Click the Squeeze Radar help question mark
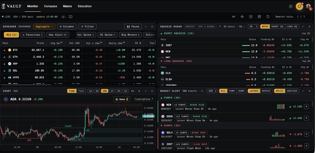The image size is (315, 153). click(x=220, y=26)
